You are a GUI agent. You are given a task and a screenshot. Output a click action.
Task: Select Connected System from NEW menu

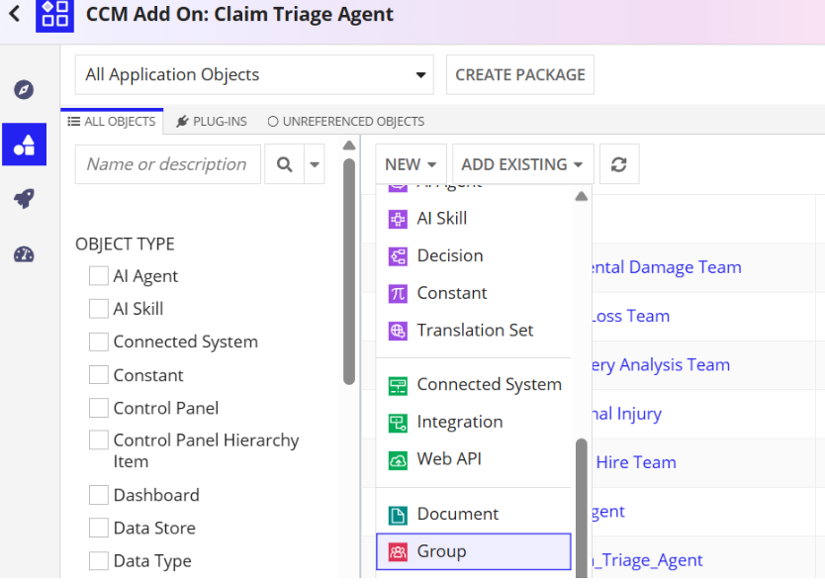474,385
